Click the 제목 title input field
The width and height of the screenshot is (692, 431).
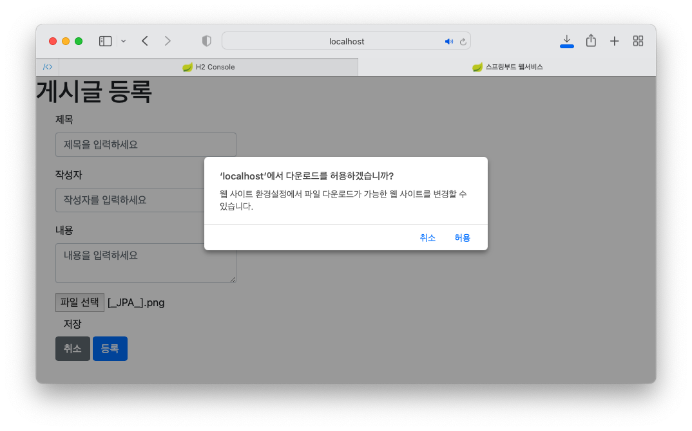click(x=146, y=145)
